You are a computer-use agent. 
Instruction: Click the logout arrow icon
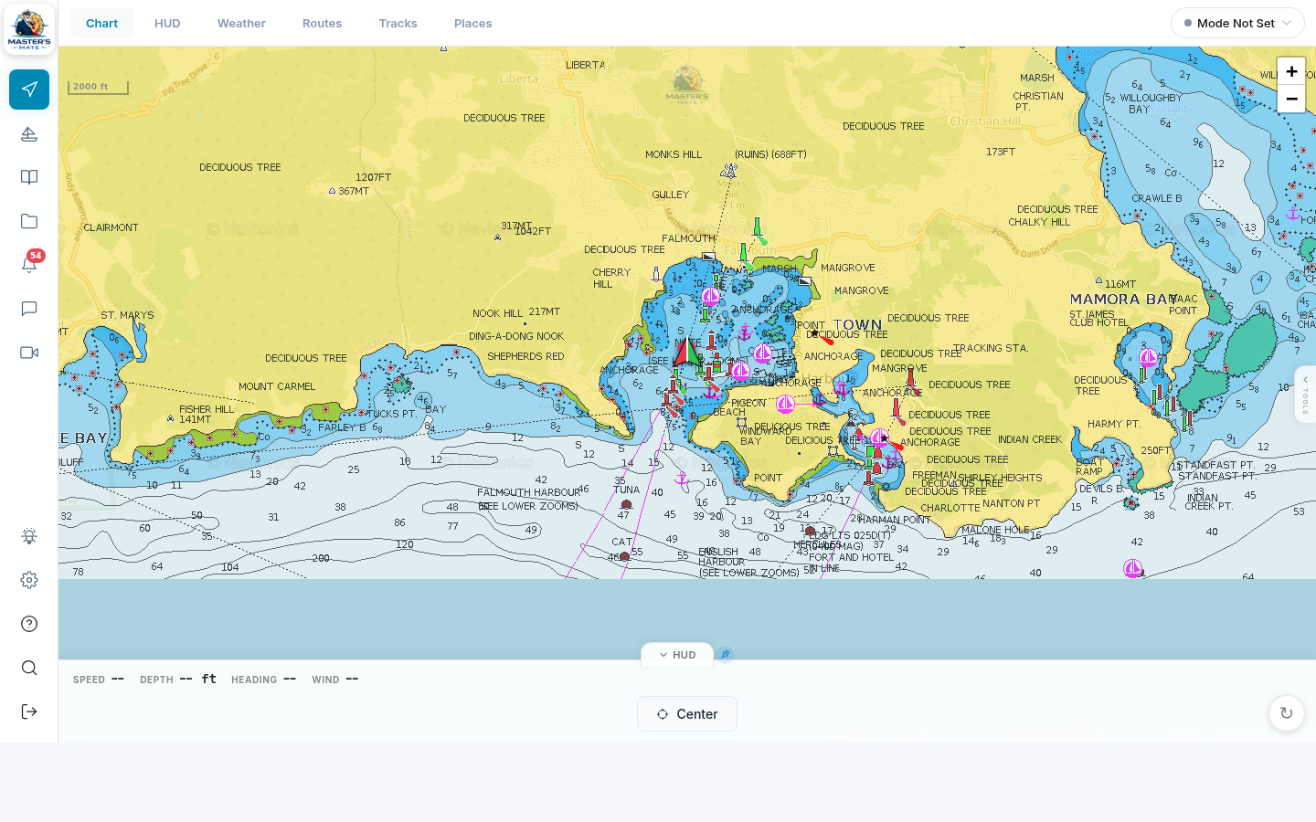29,711
